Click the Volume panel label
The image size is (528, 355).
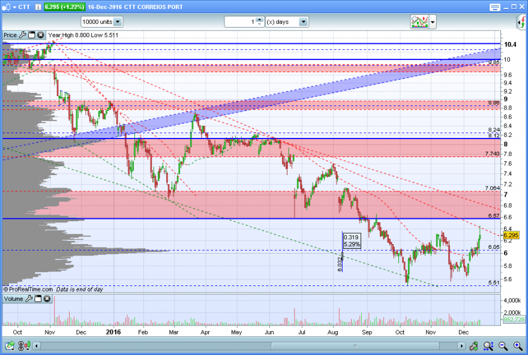tap(13, 299)
